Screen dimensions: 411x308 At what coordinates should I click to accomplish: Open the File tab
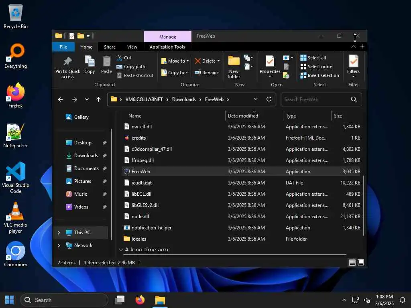[63, 47]
